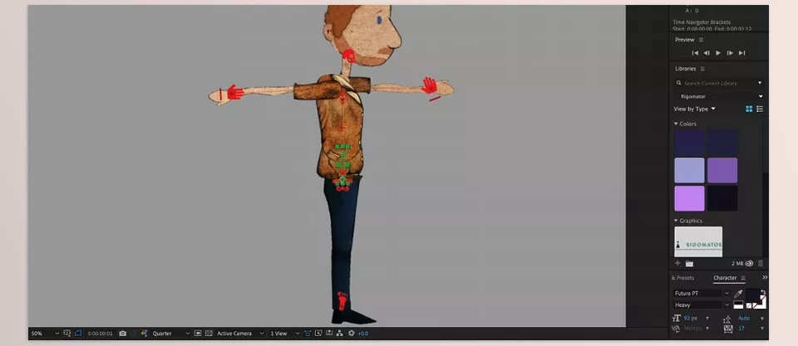Open the composition flowchart icon
The width and height of the screenshot is (798, 346).
[x=339, y=334]
